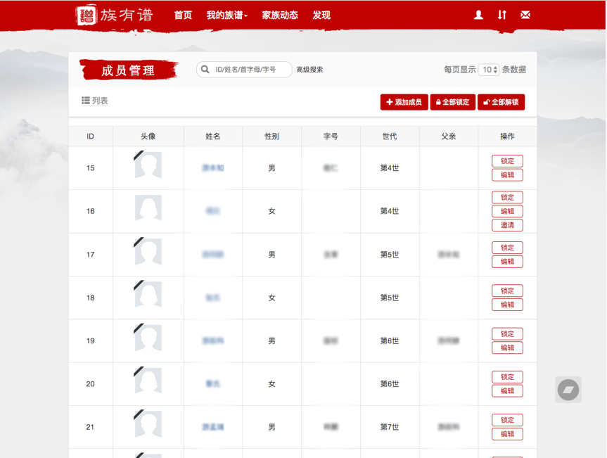
Task: Click 编辑 for member ID 16
Action: point(508,211)
